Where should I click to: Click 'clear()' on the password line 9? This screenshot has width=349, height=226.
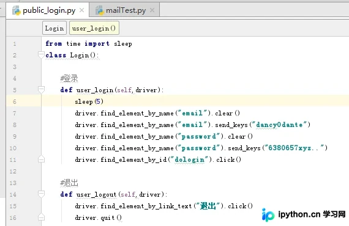[x=241, y=136]
